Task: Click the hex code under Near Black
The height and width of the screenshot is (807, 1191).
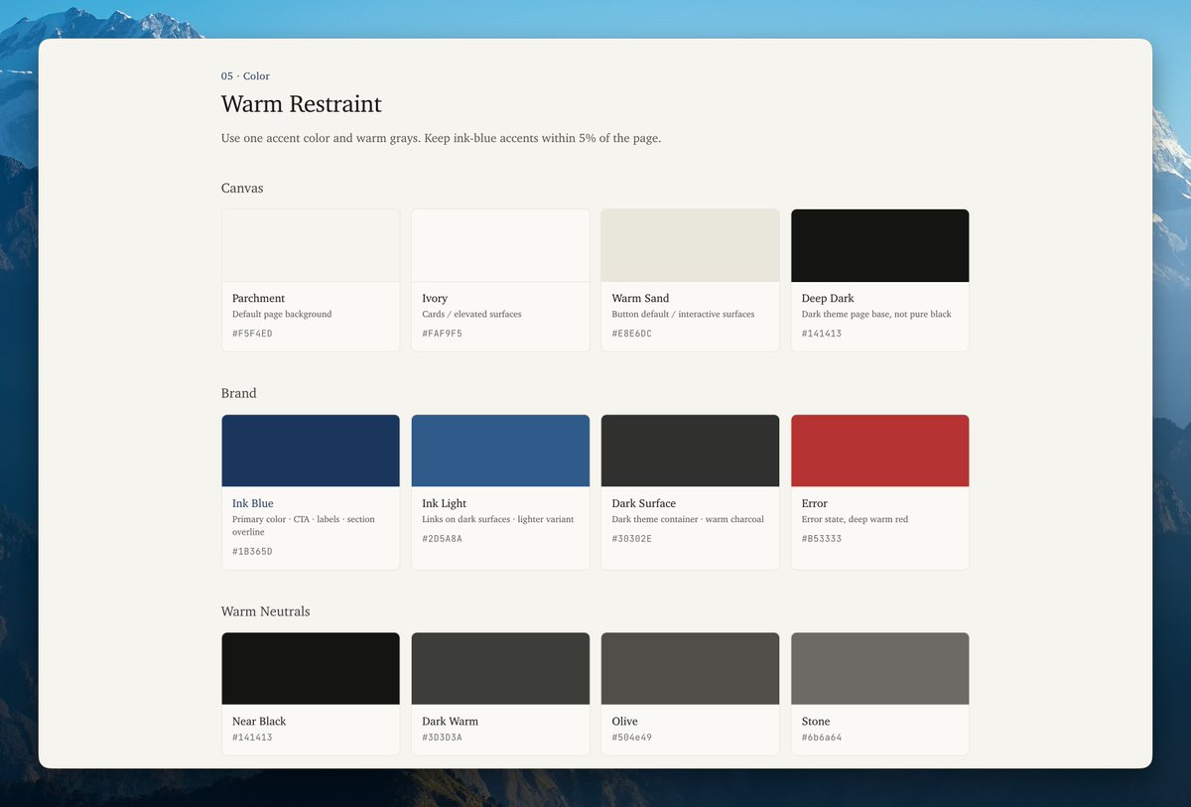Action: point(252,738)
